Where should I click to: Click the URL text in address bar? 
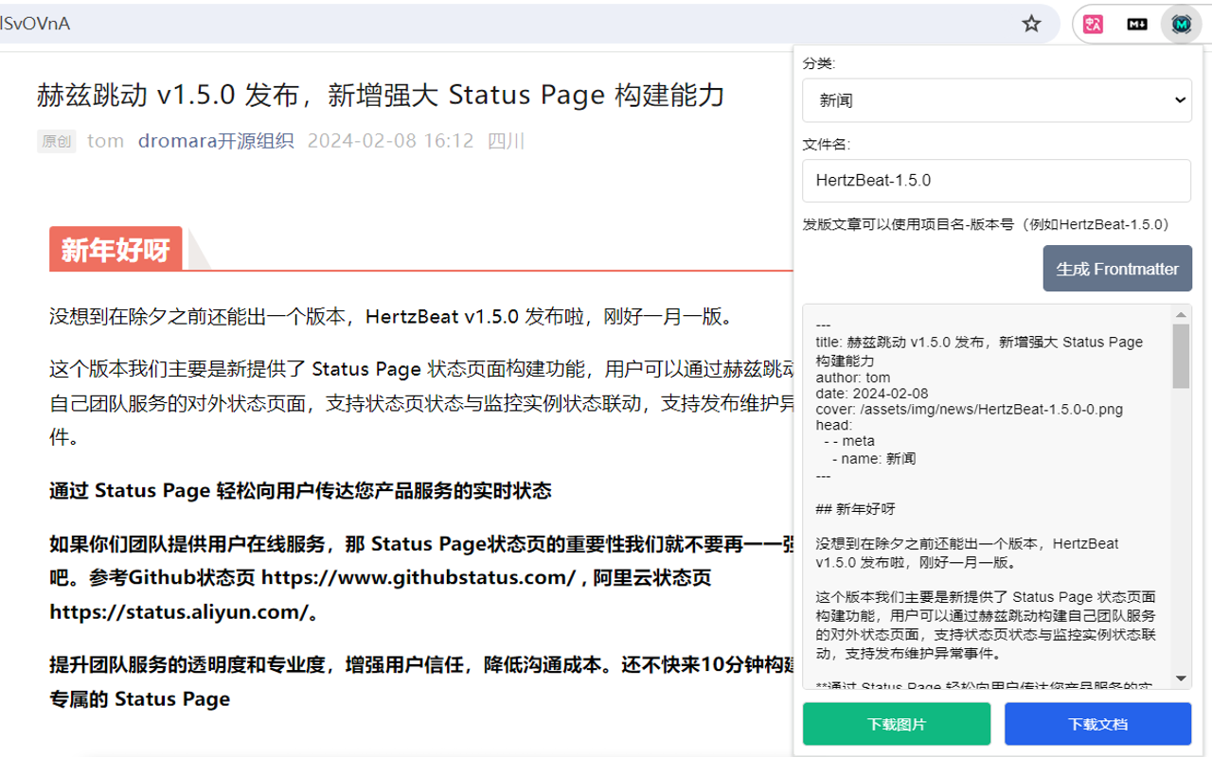pos(35,24)
